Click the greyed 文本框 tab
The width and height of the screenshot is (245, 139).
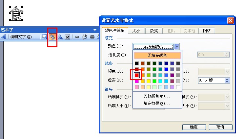tap(189, 31)
